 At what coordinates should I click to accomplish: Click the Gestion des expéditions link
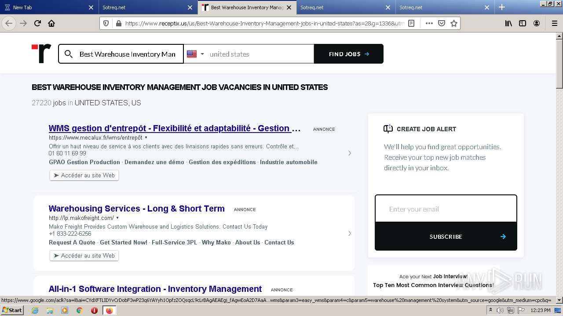[x=222, y=162]
